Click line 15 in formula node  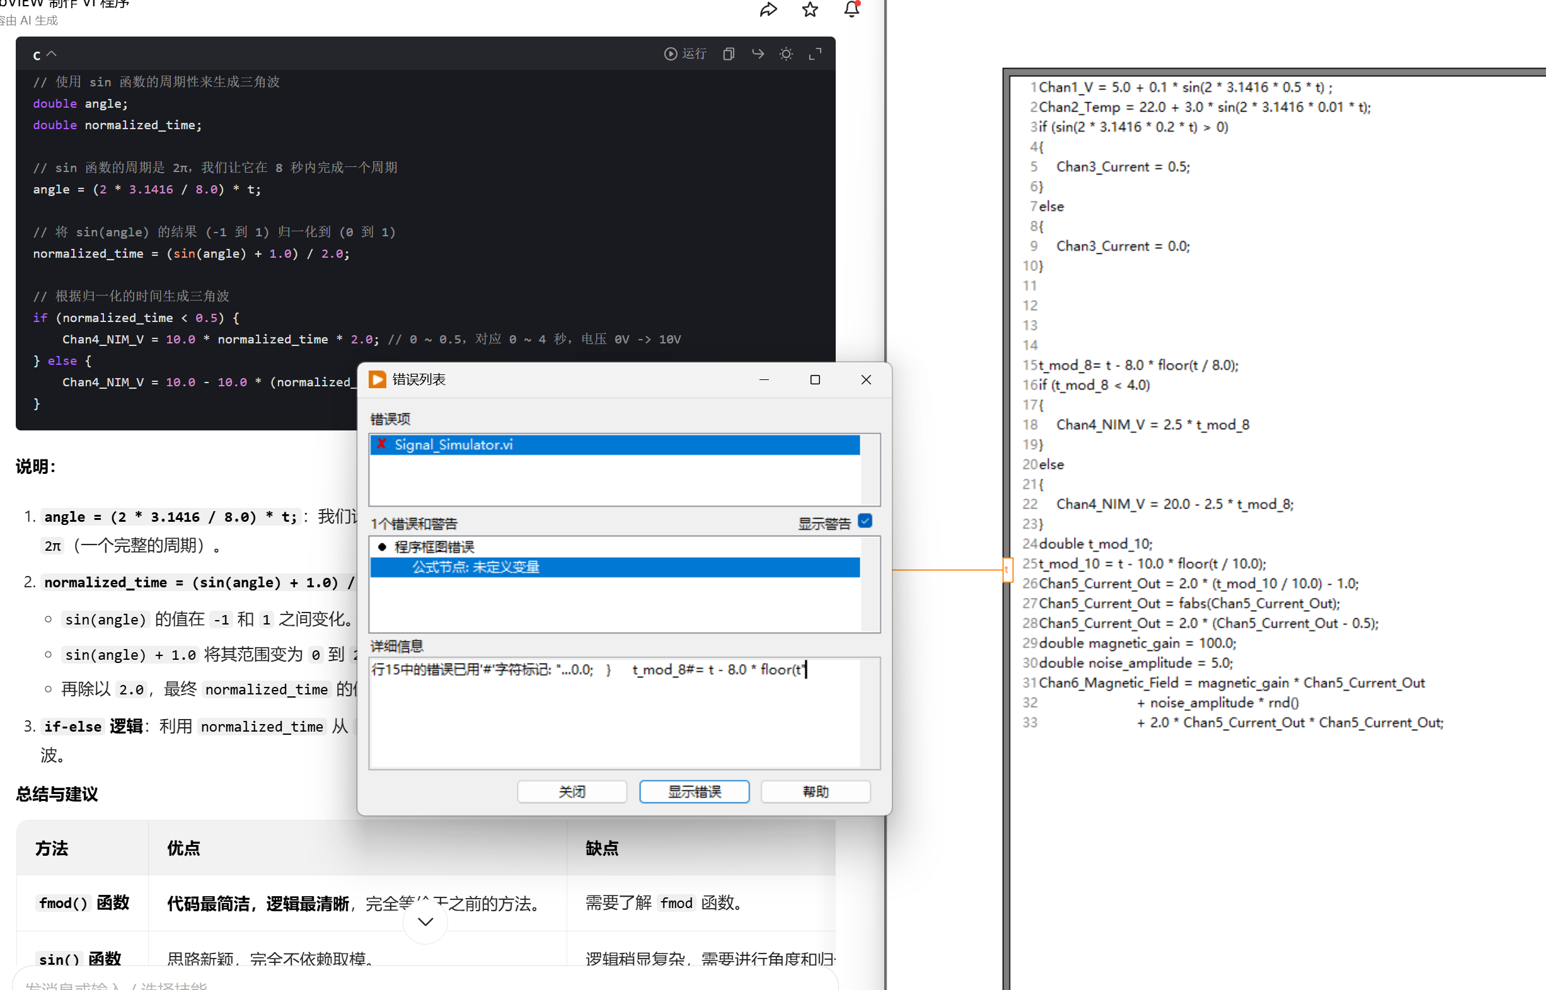click(x=1138, y=365)
